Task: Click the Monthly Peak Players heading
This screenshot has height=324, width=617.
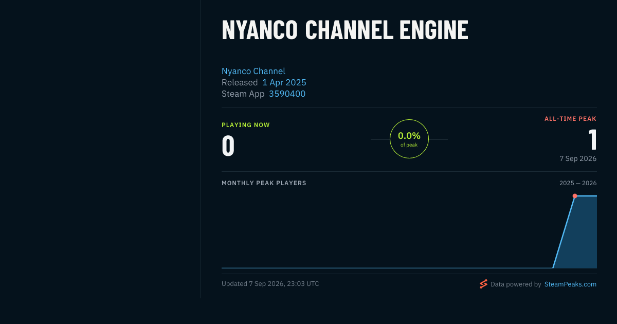Action: pyautogui.click(x=264, y=183)
